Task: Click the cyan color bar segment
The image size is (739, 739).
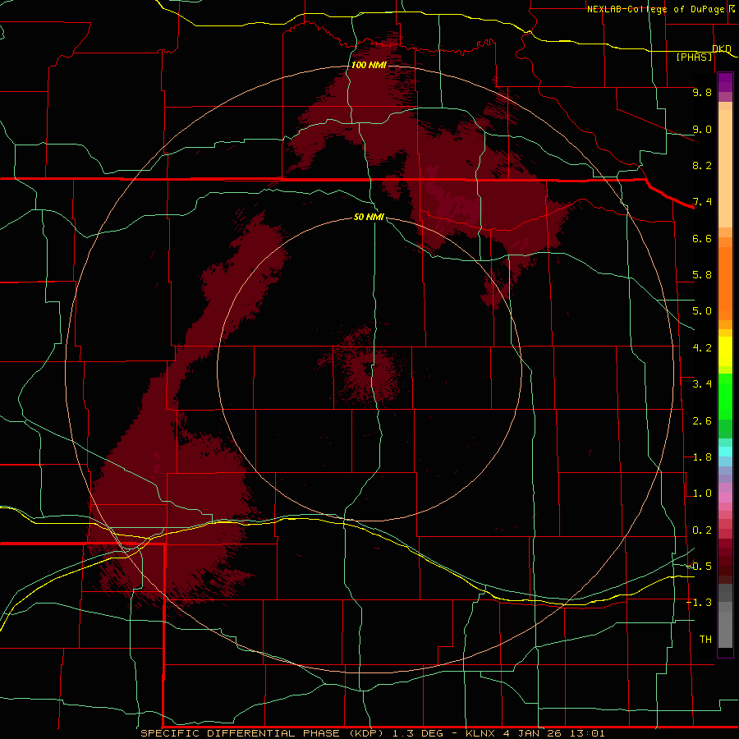Action: (725, 451)
